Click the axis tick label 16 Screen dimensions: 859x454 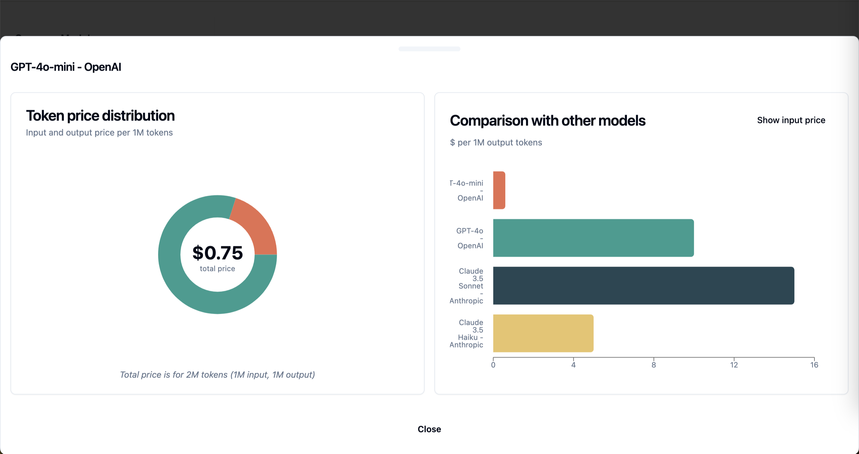(814, 365)
